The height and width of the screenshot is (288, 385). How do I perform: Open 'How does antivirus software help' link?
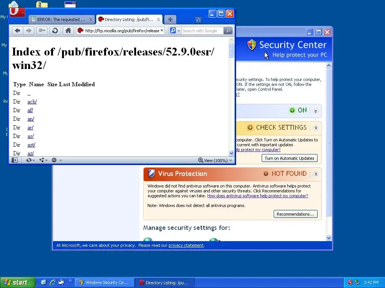coord(258,196)
